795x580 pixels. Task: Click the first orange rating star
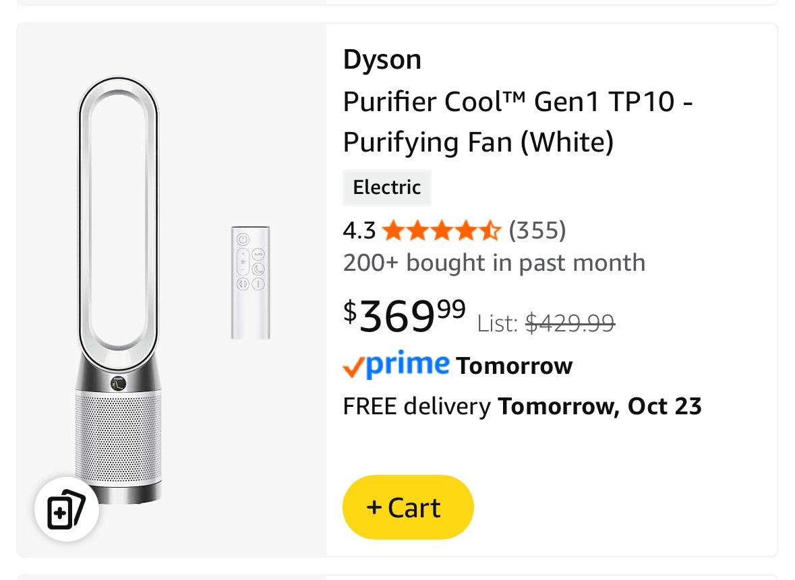click(x=394, y=230)
